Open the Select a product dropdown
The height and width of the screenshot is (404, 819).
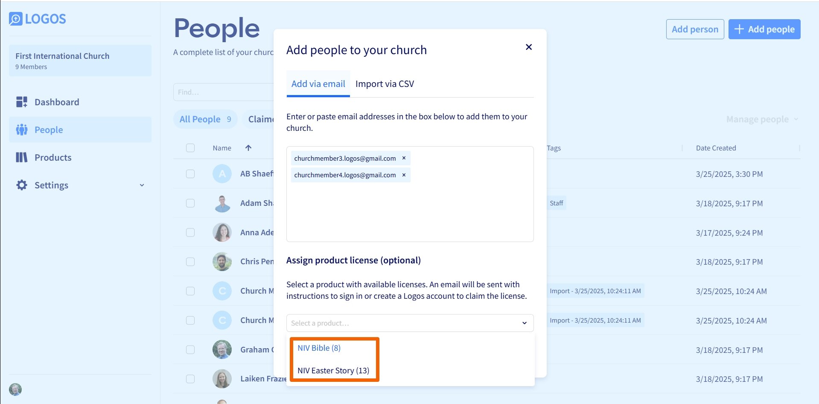(x=410, y=323)
